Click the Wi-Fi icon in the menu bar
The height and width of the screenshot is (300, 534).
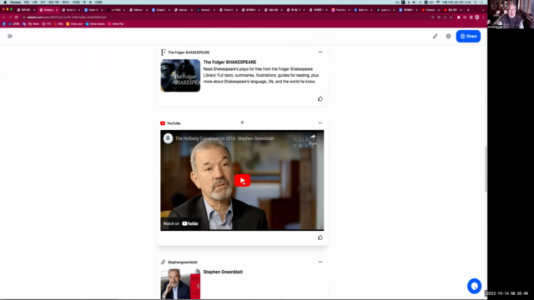[438, 2]
